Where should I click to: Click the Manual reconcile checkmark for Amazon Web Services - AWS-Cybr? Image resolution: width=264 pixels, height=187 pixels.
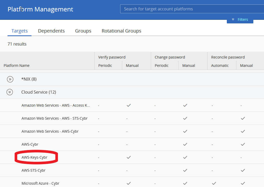coord(243,131)
